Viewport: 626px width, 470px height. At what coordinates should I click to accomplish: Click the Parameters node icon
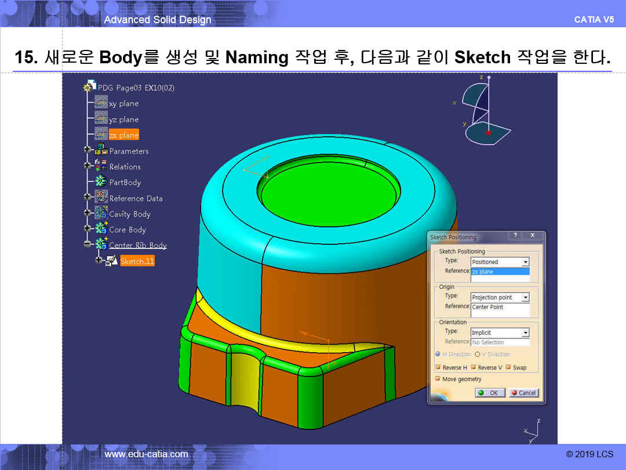pyautogui.click(x=101, y=151)
